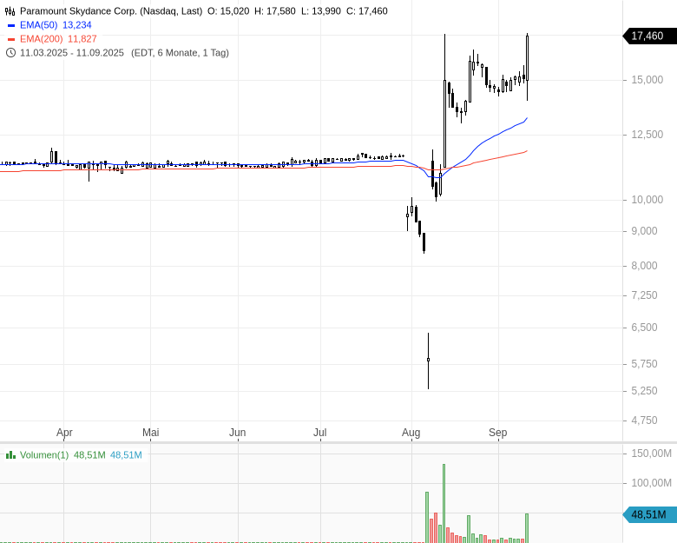
Task: Click the EMA(200) indicator label
Action: pos(41,39)
